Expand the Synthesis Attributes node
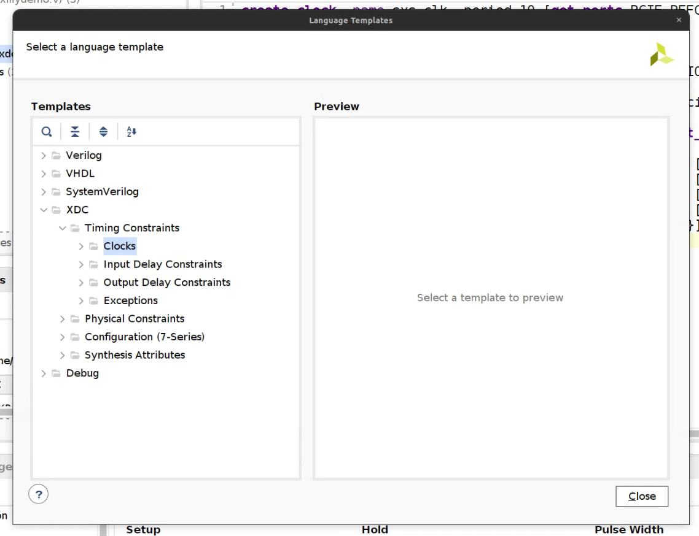This screenshot has width=699, height=536. [62, 355]
